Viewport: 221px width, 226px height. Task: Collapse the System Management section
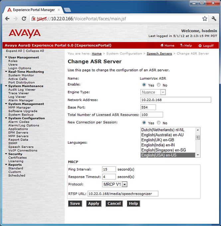click(x=6, y=104)
